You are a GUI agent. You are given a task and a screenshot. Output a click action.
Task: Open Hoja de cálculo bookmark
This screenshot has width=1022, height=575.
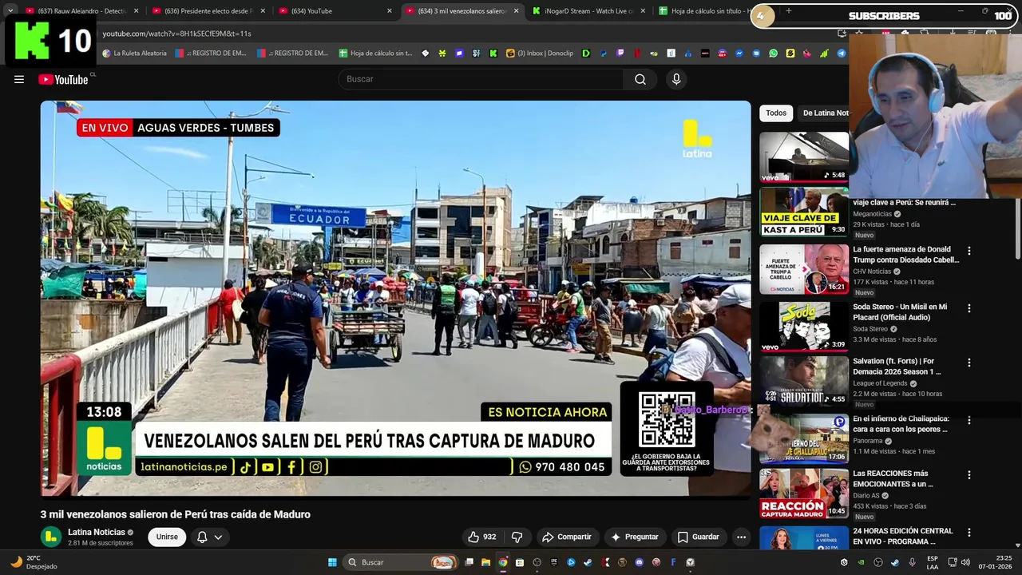click(375, 54)
